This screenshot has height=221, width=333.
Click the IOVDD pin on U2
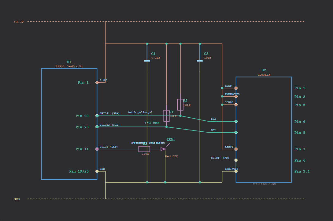point(236,105)
